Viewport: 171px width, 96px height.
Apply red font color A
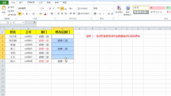click(45, 14)
